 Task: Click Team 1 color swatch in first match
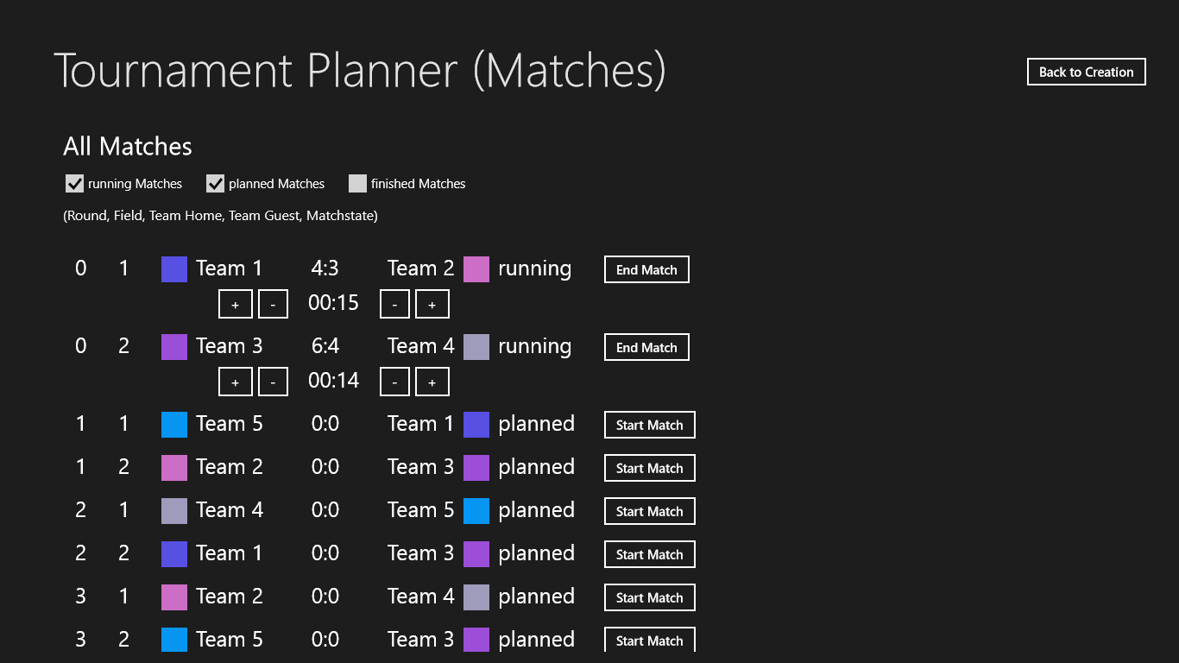tap(174, 269)
